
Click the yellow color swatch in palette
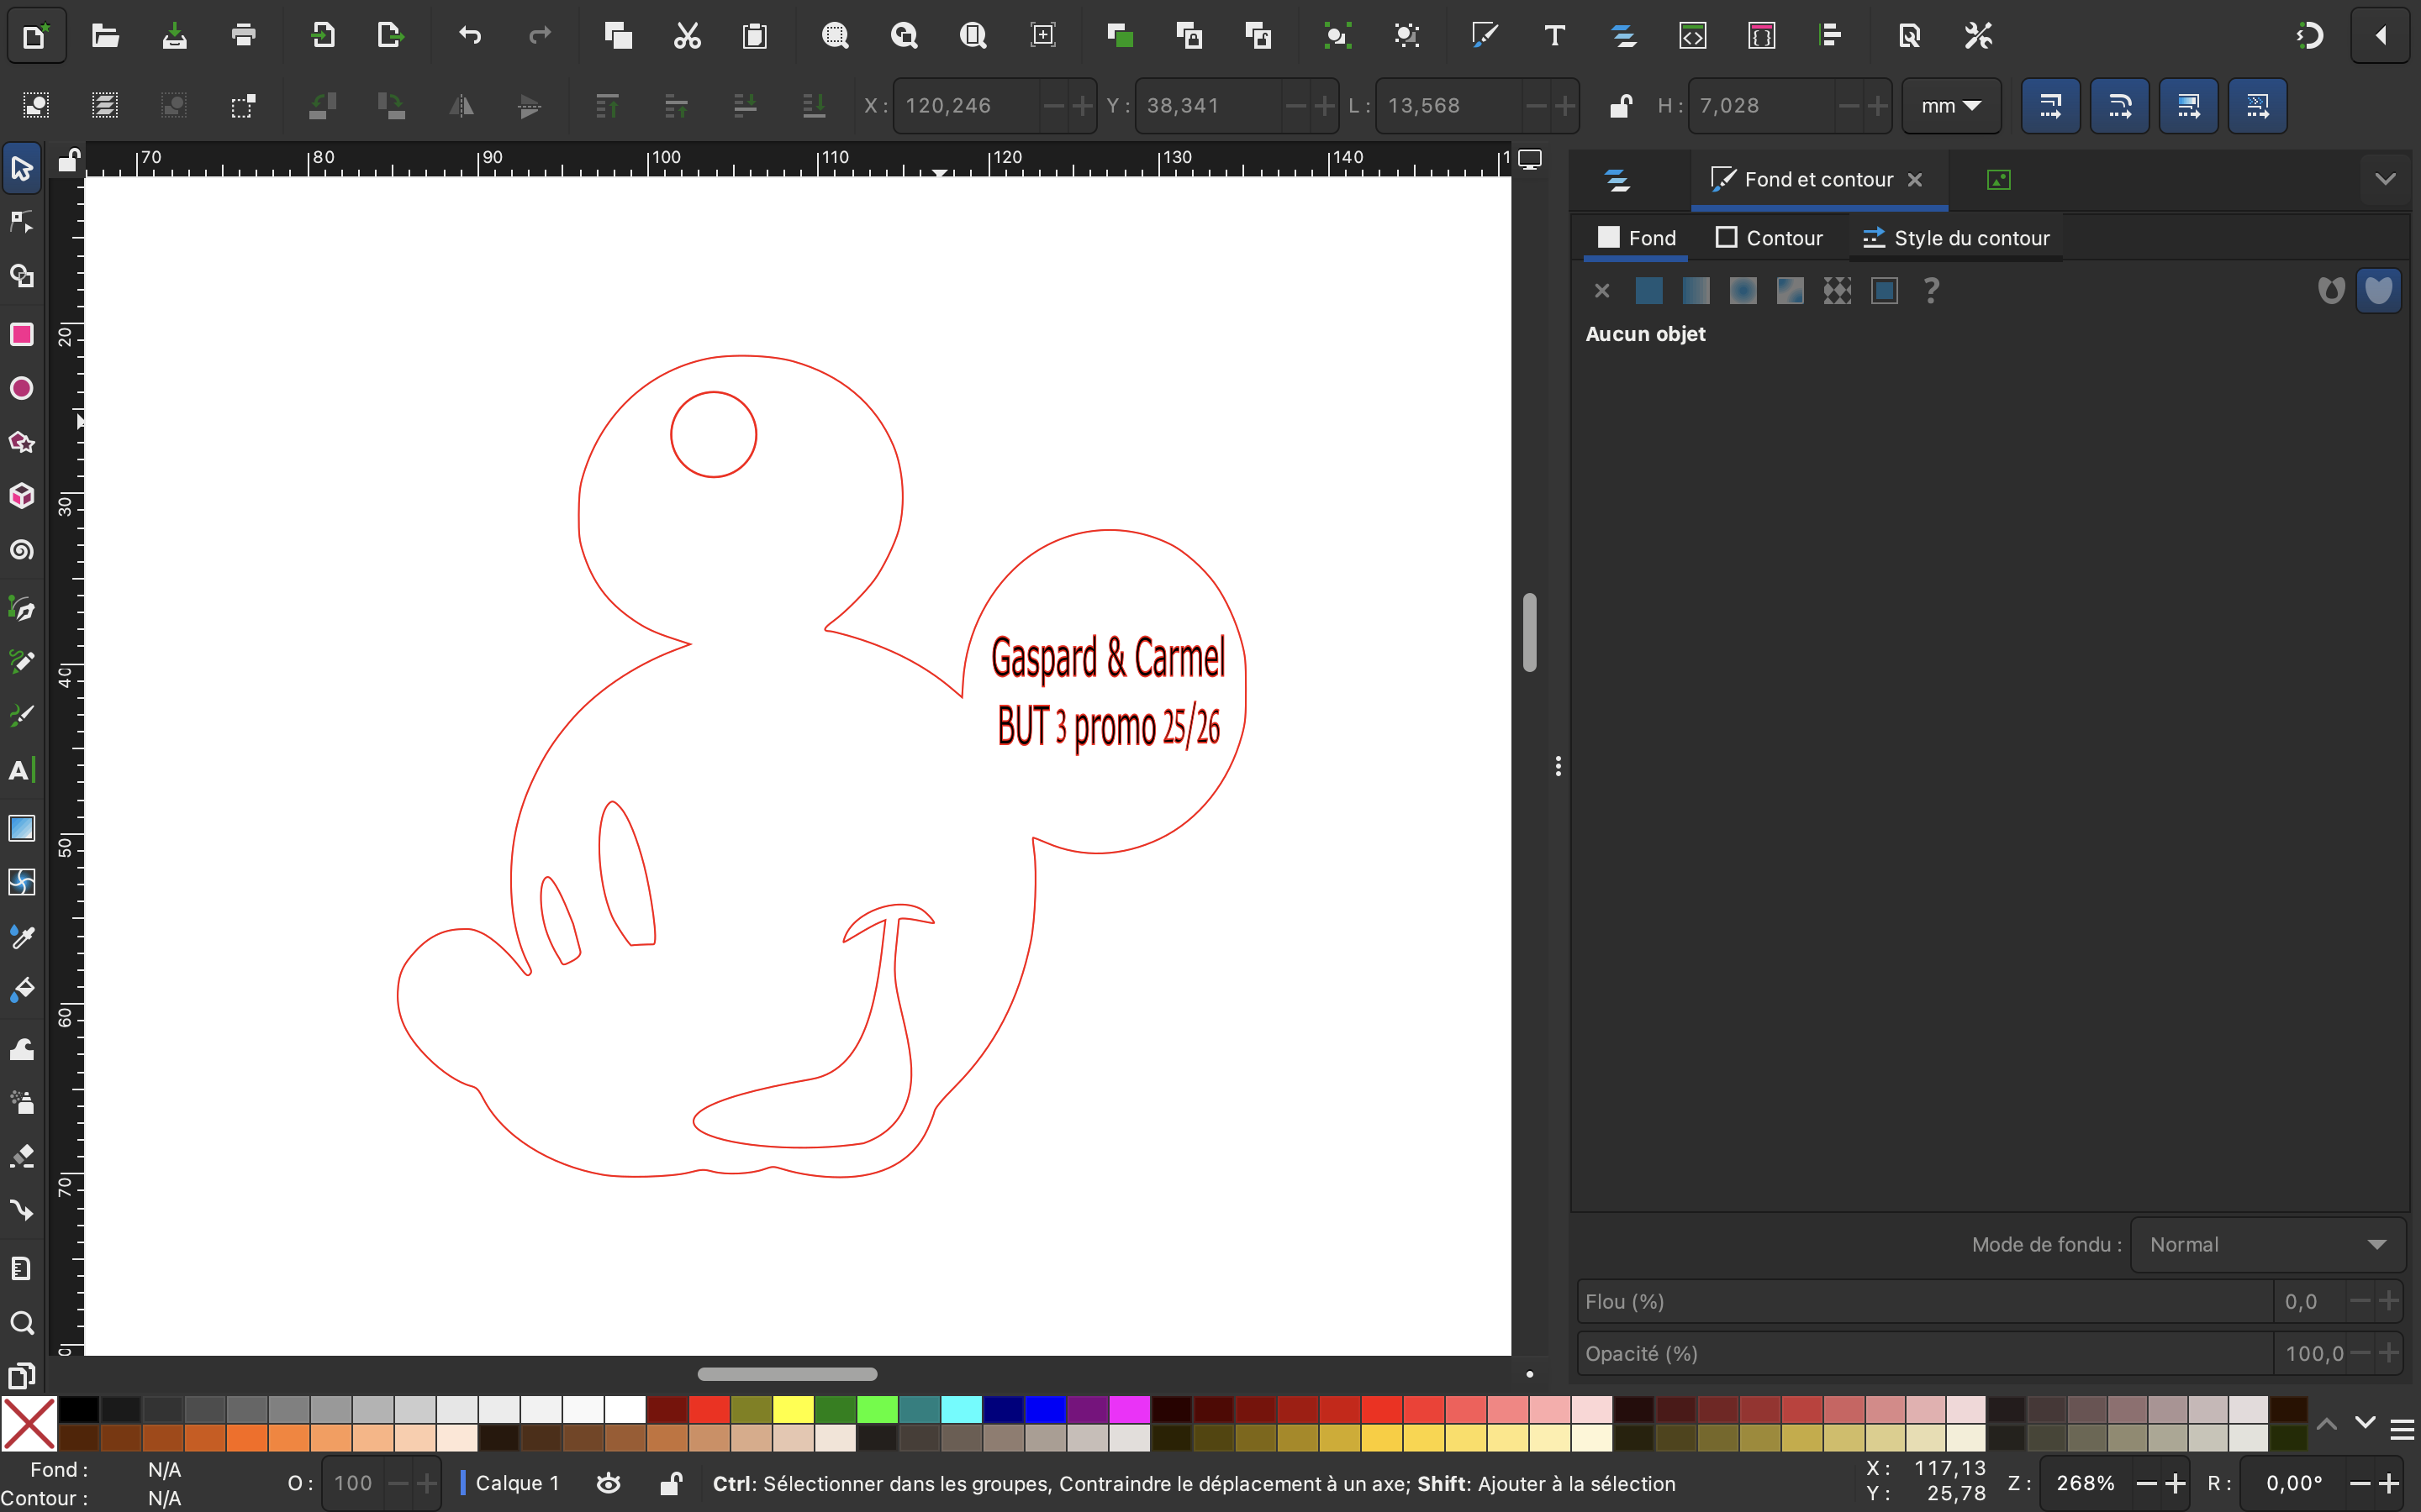[793, 1409]
